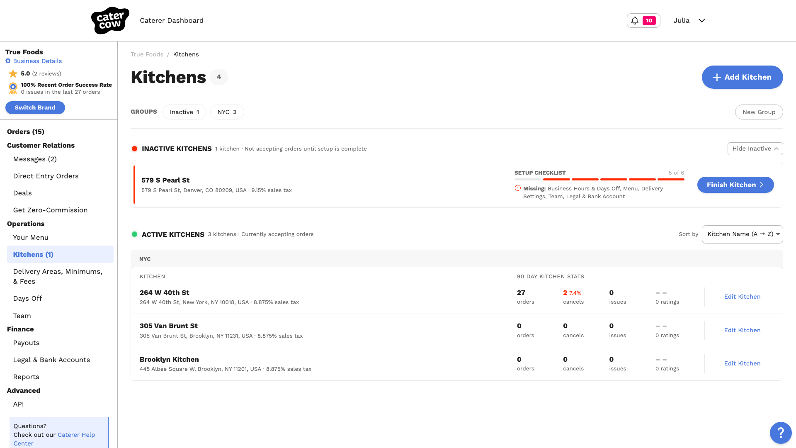
Task: Collapse inactive kitchens with Hide Inactive
Action: coord(755,149)
